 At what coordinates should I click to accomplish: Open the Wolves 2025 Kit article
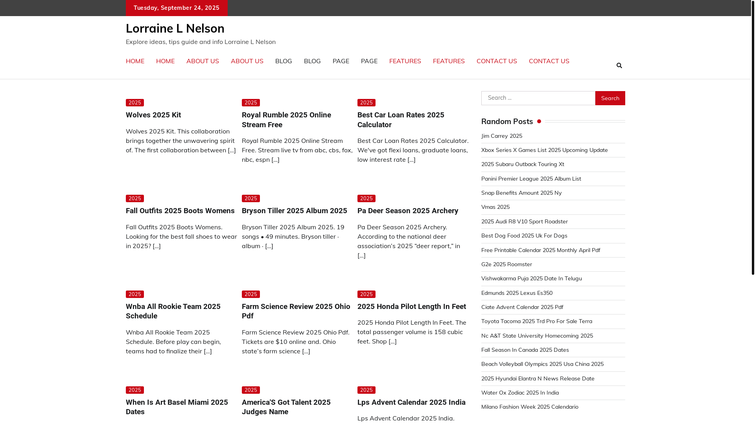[x=153, y=115]
